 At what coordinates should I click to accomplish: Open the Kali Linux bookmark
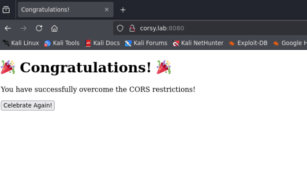point(21,43)
